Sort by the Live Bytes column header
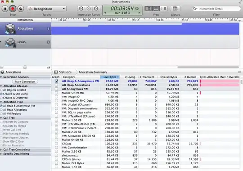 110,77
